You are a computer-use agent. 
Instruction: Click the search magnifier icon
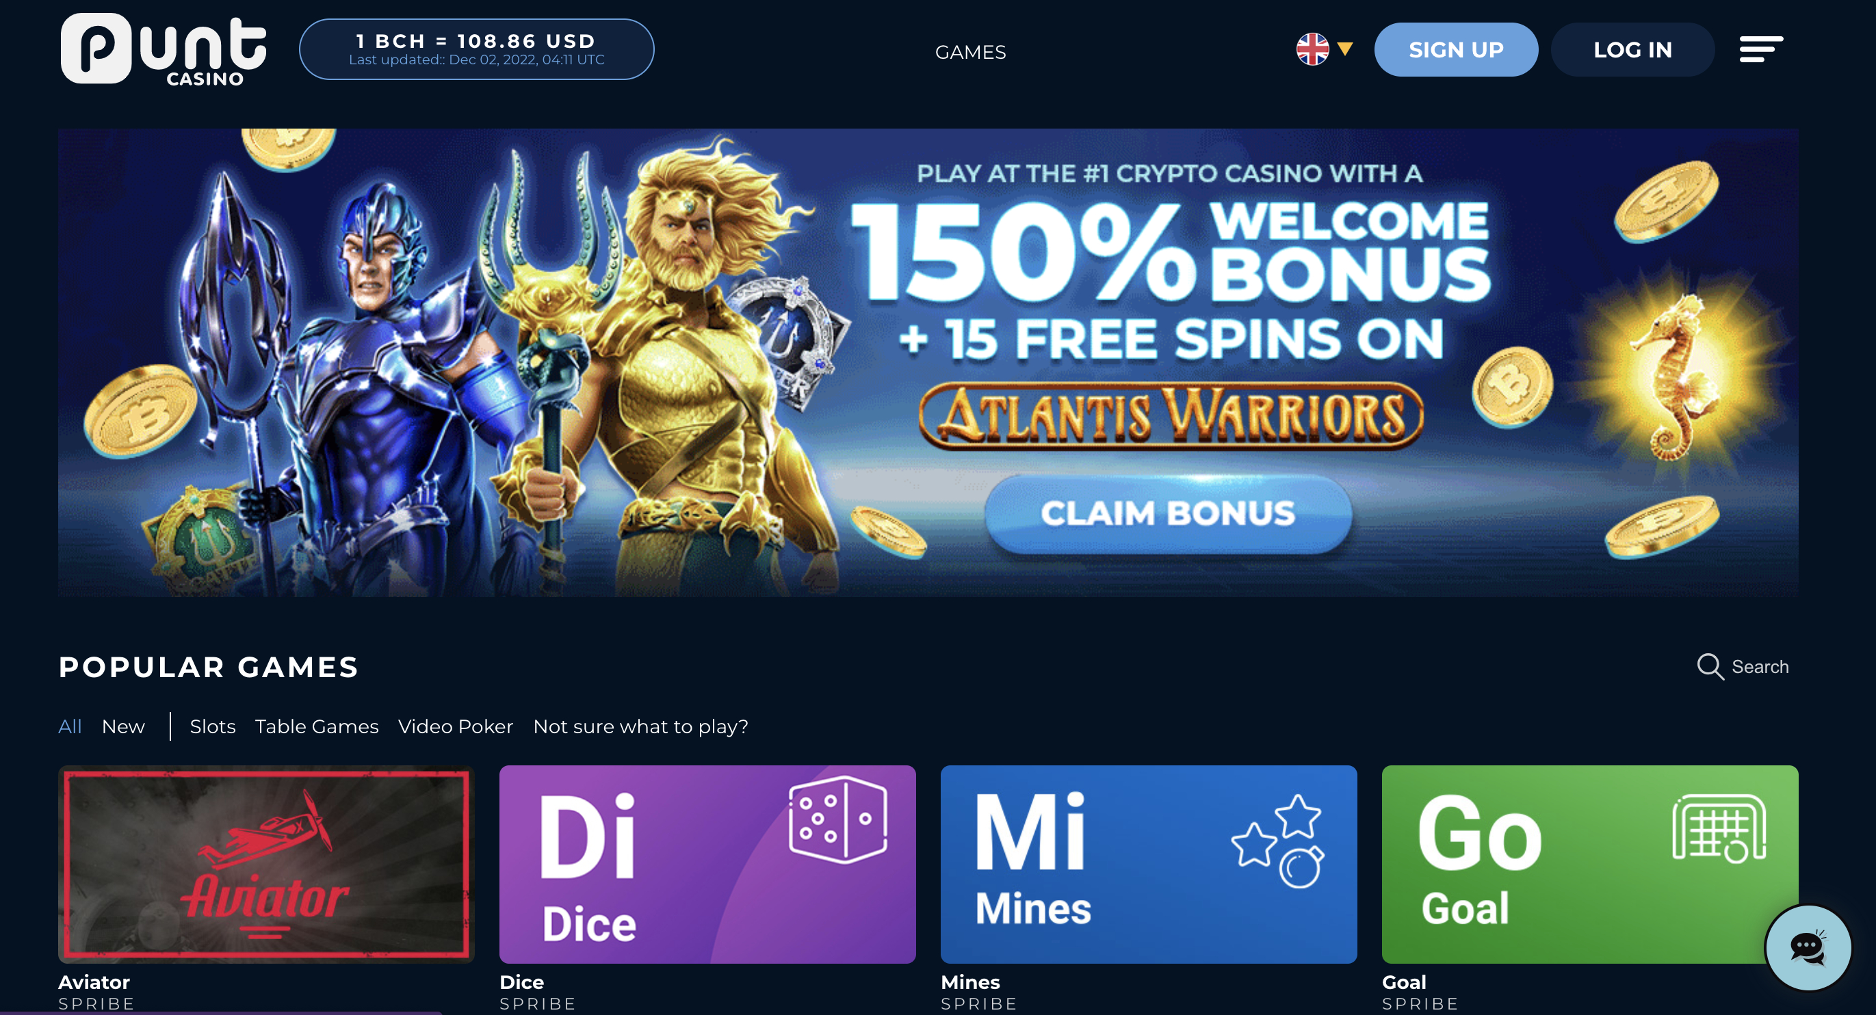(1709, 666)
